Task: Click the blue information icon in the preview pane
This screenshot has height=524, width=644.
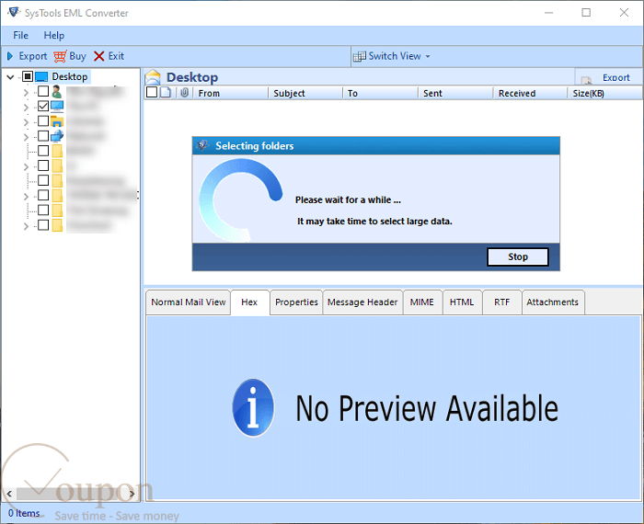Action: (253, 407)
